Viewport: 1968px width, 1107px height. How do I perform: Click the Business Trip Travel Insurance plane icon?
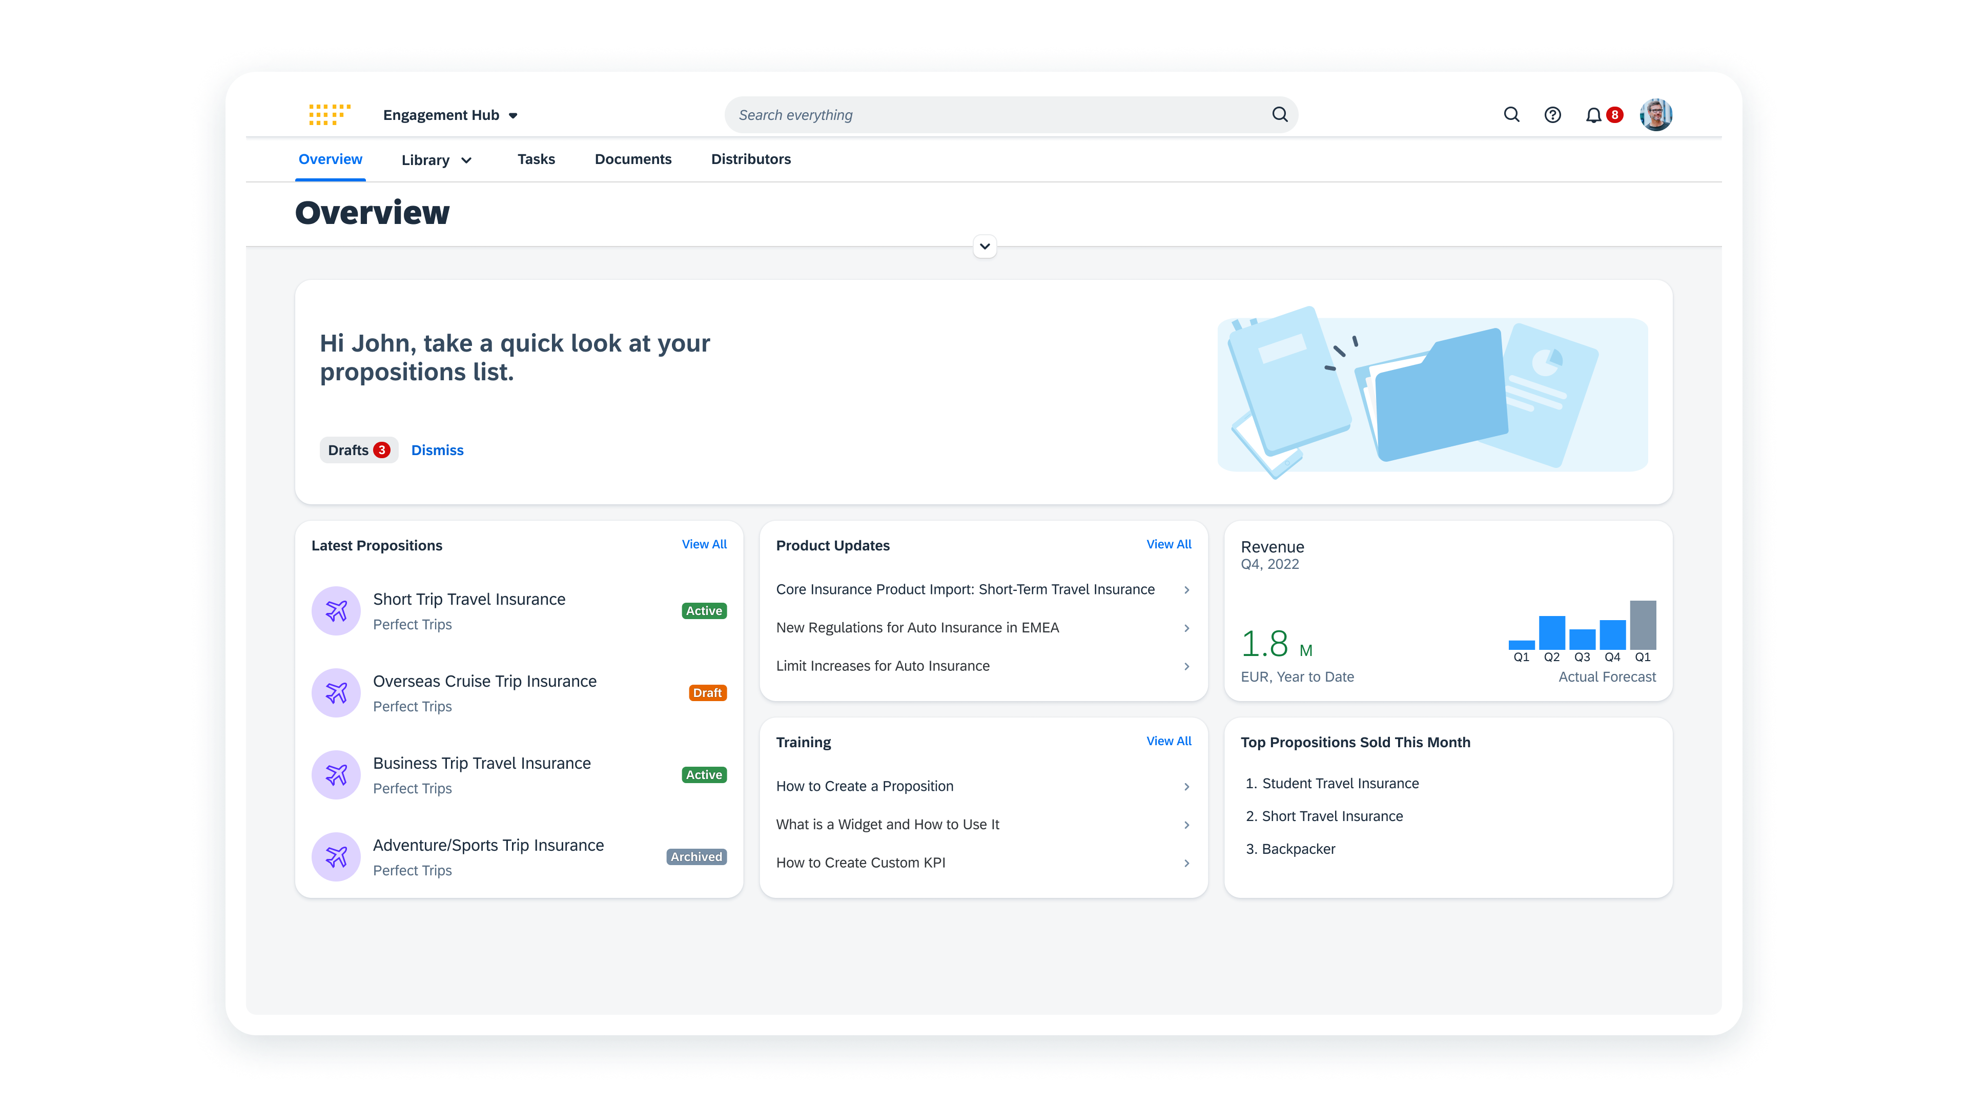click(x=336, y=775)
